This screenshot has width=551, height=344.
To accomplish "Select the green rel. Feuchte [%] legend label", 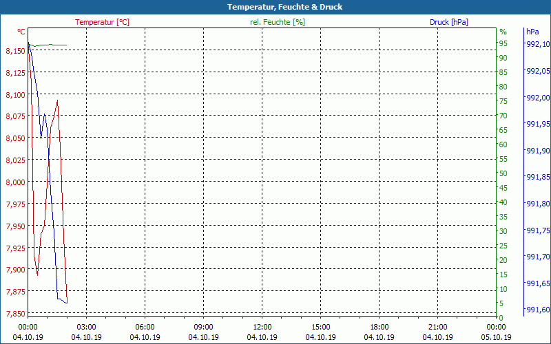I will pos(277,22).
